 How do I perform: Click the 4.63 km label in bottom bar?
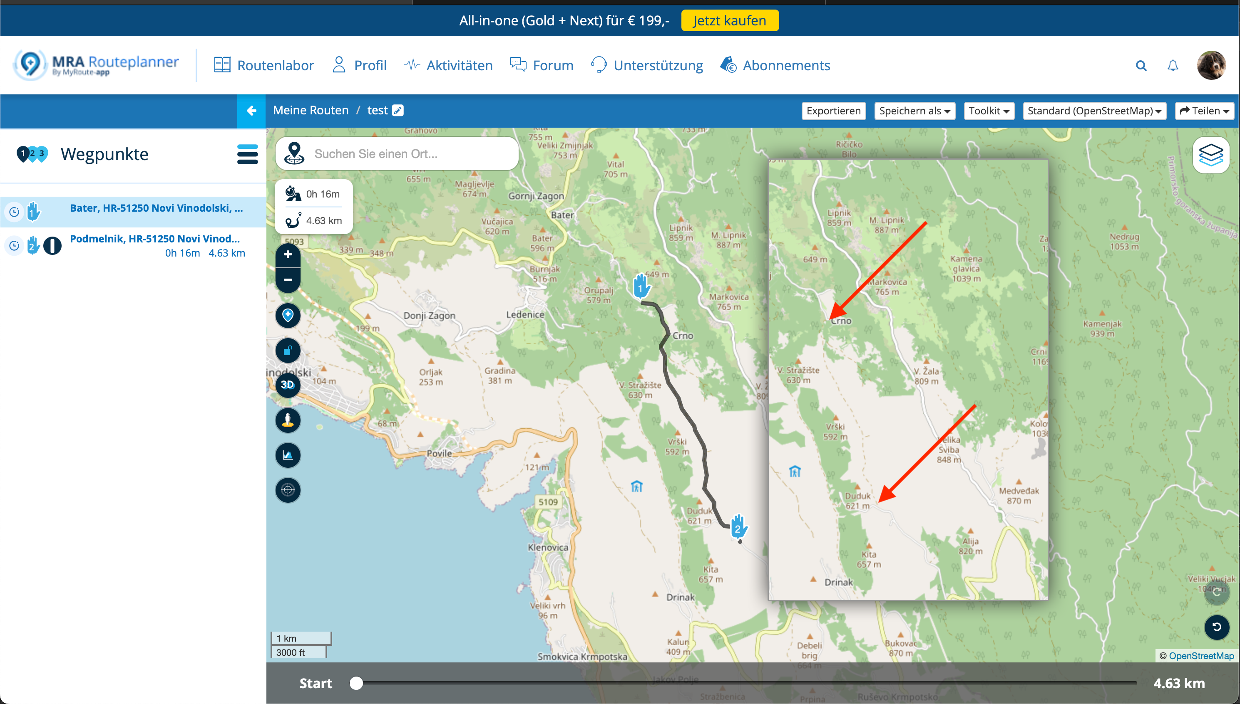click(x=1179, y=683)
